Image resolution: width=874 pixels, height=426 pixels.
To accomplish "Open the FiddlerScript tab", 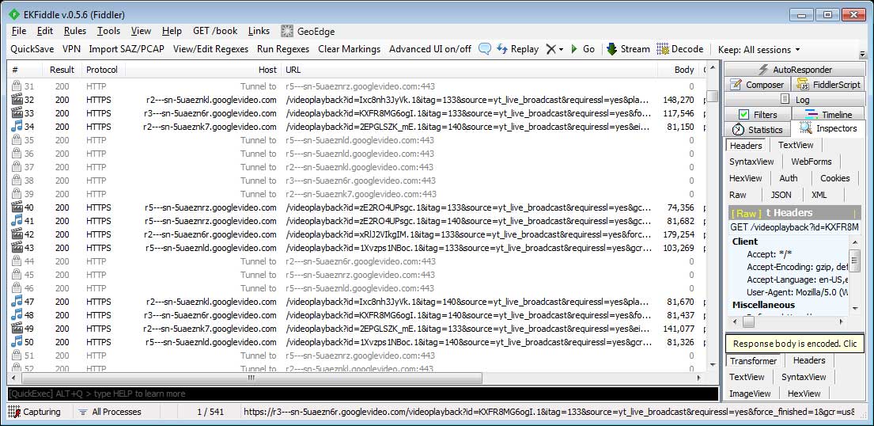I will [829, 85].
